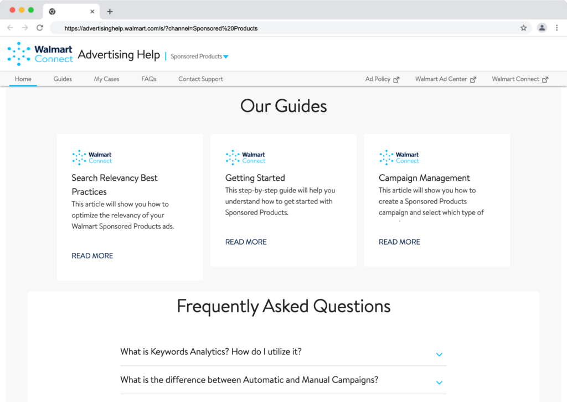567x402 pixels.
Task: Click the Getting Started guide title
Action: (x=255, y=178)
